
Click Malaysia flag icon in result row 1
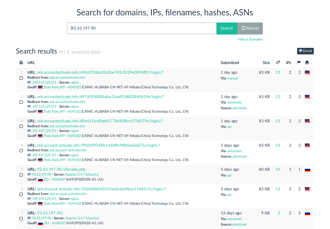[308, 72]
